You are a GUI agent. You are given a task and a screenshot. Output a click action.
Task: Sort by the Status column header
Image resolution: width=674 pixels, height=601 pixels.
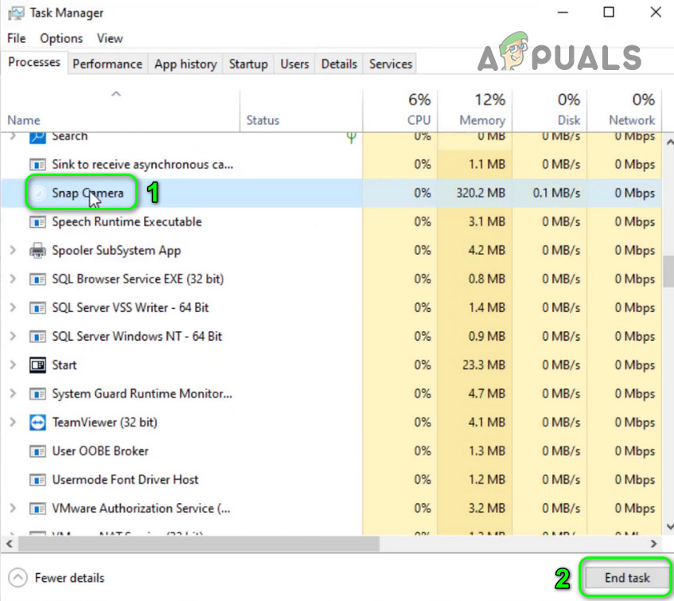[302, 110]
